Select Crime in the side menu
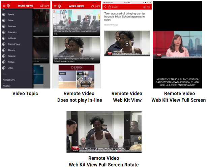 pos(10,20)
